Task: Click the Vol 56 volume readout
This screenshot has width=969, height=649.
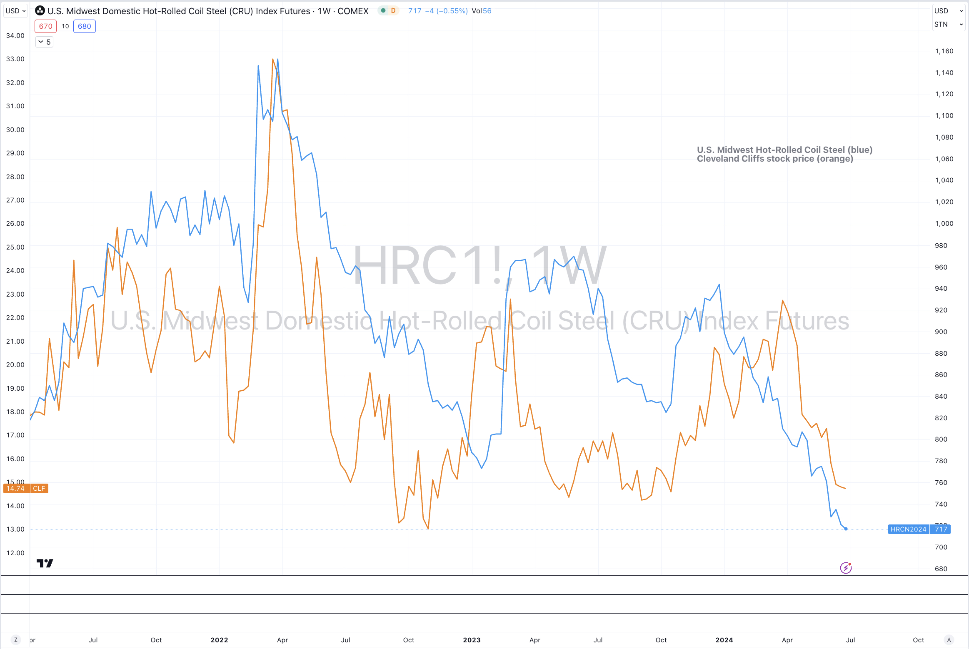Action: pos(481,11)
